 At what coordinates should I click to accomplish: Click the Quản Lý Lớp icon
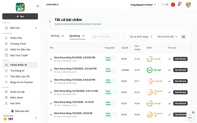coord(6,92)
